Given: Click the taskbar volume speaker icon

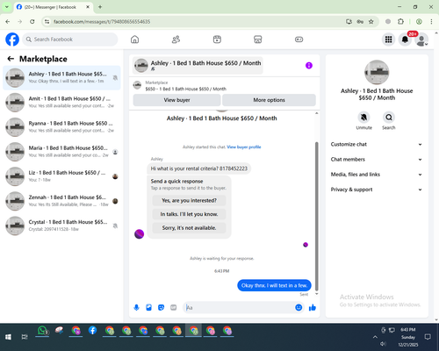Looking at the screenshot, I should click(x=383, y=344).
